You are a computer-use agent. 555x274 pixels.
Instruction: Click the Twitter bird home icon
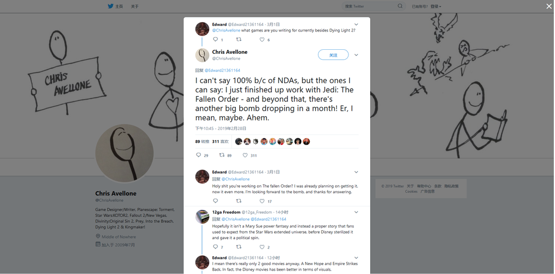tap(110, 6)
